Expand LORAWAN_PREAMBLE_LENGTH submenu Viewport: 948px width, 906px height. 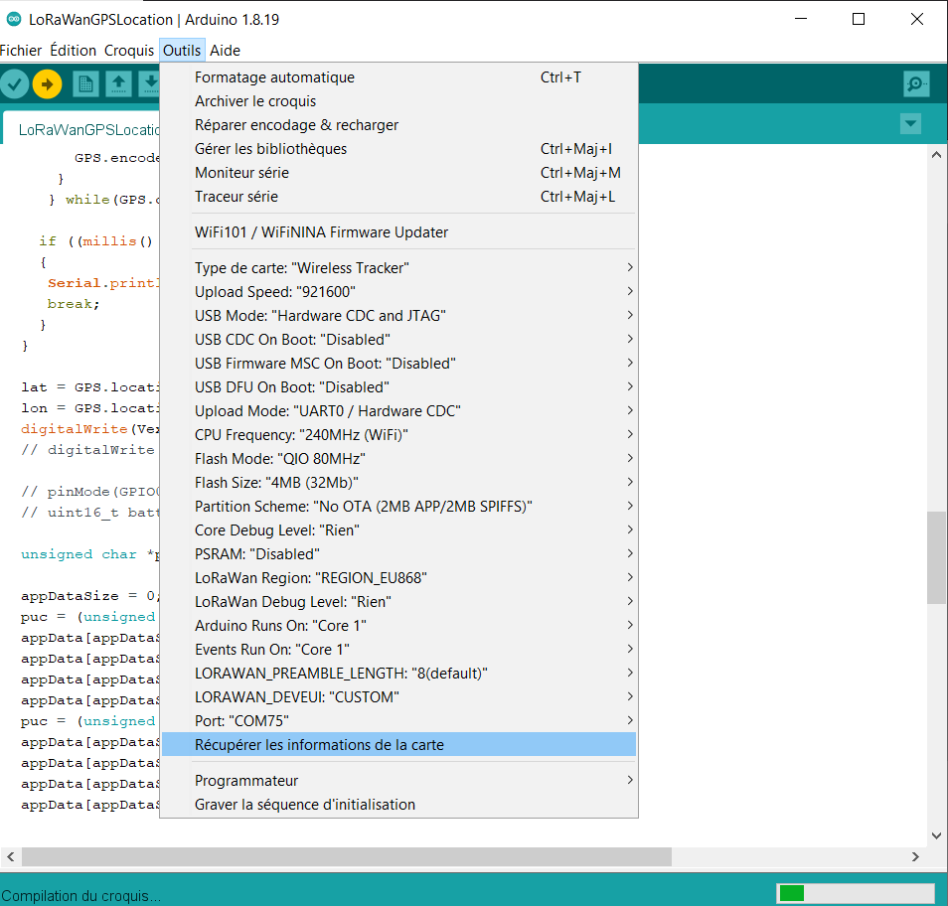[398, 674]
